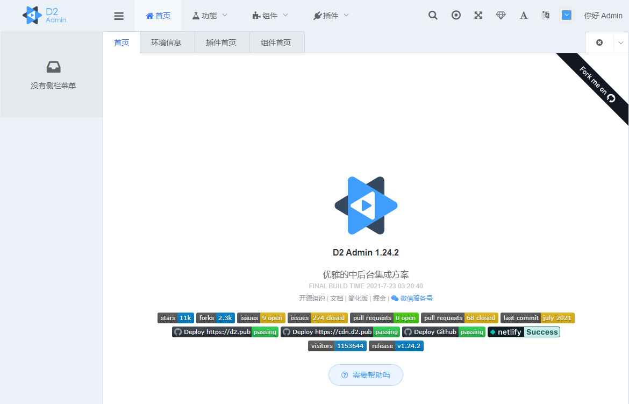Open the 文档 link
The image size is (629, 404).
click(337, 299)
